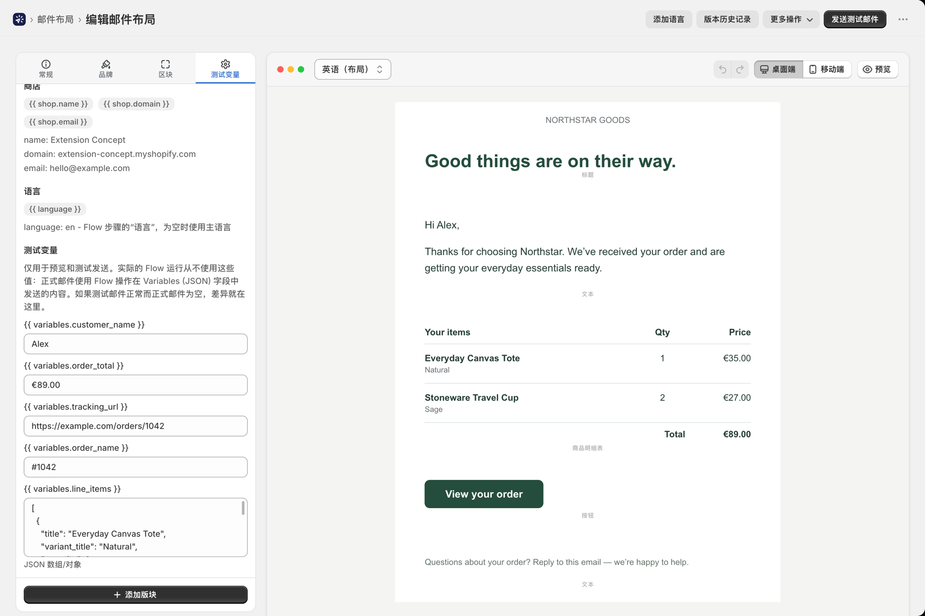Expand the 更多操作 dropdown
The height and width of the screenshot is (616, 925).
(791, 19)
